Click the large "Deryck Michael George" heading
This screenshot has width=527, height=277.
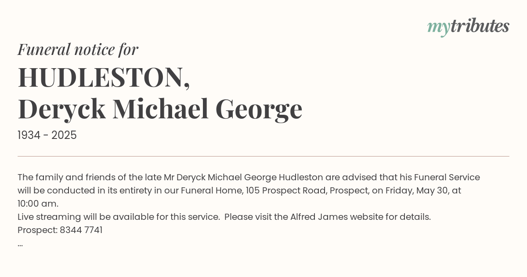pos(160,109)
